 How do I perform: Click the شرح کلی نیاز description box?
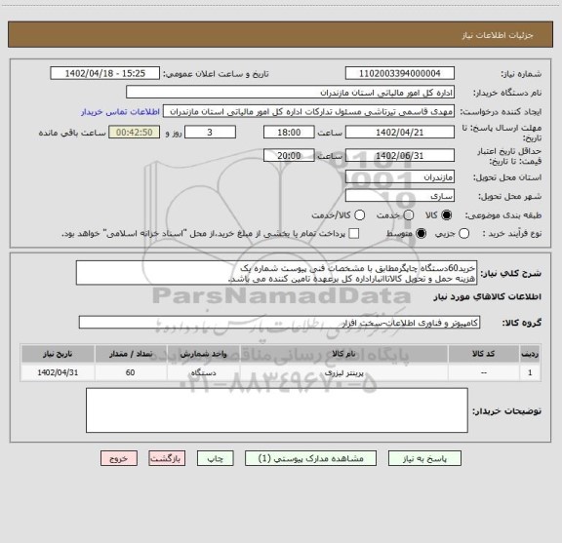(x=277, y=273)
